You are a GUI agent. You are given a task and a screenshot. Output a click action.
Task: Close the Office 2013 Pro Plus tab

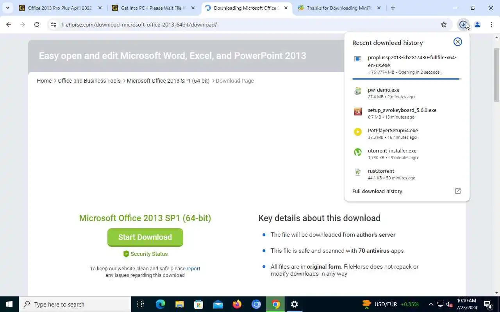click(x=100, y=8)
